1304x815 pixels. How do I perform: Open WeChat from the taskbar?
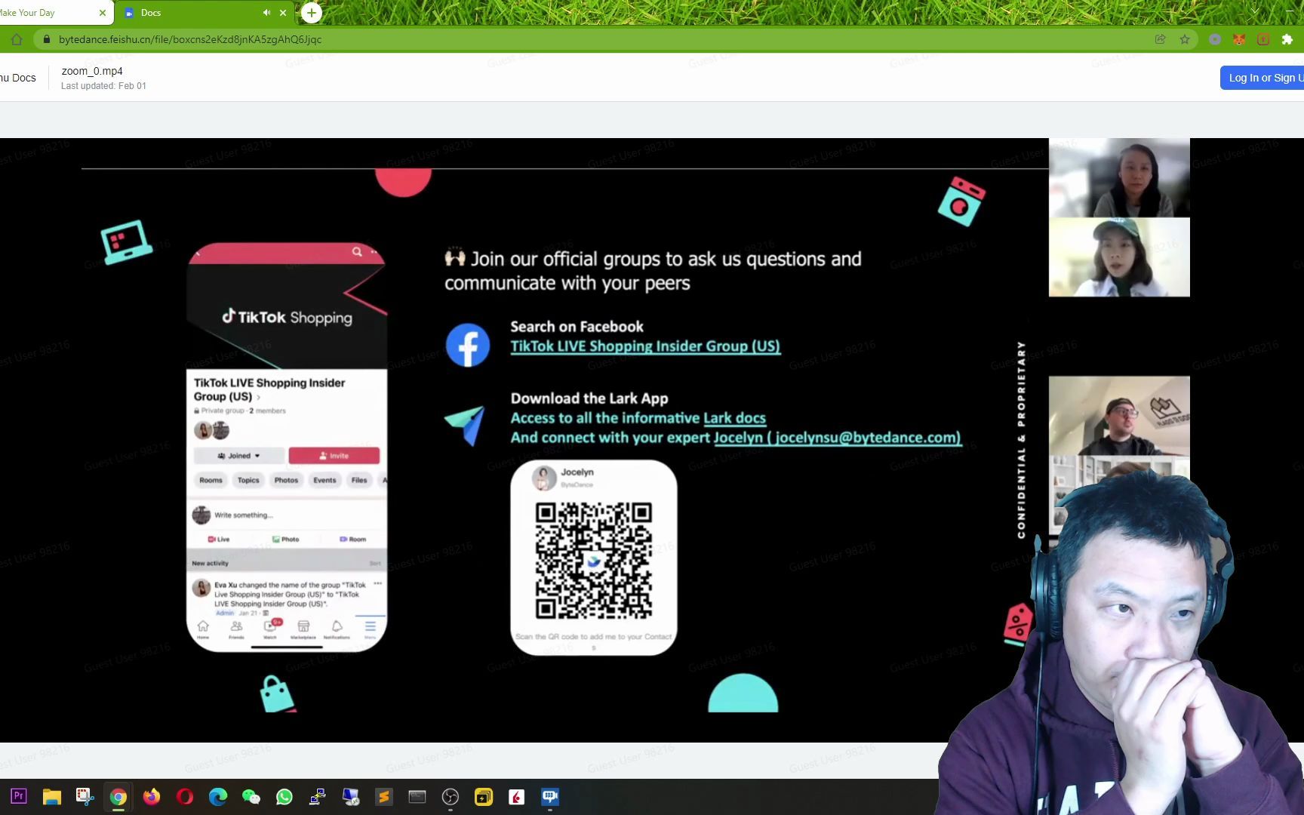tap(251, 796)
